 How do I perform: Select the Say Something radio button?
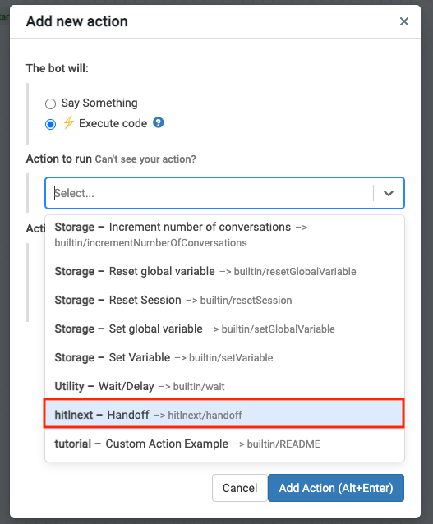(x=50, y=103)
